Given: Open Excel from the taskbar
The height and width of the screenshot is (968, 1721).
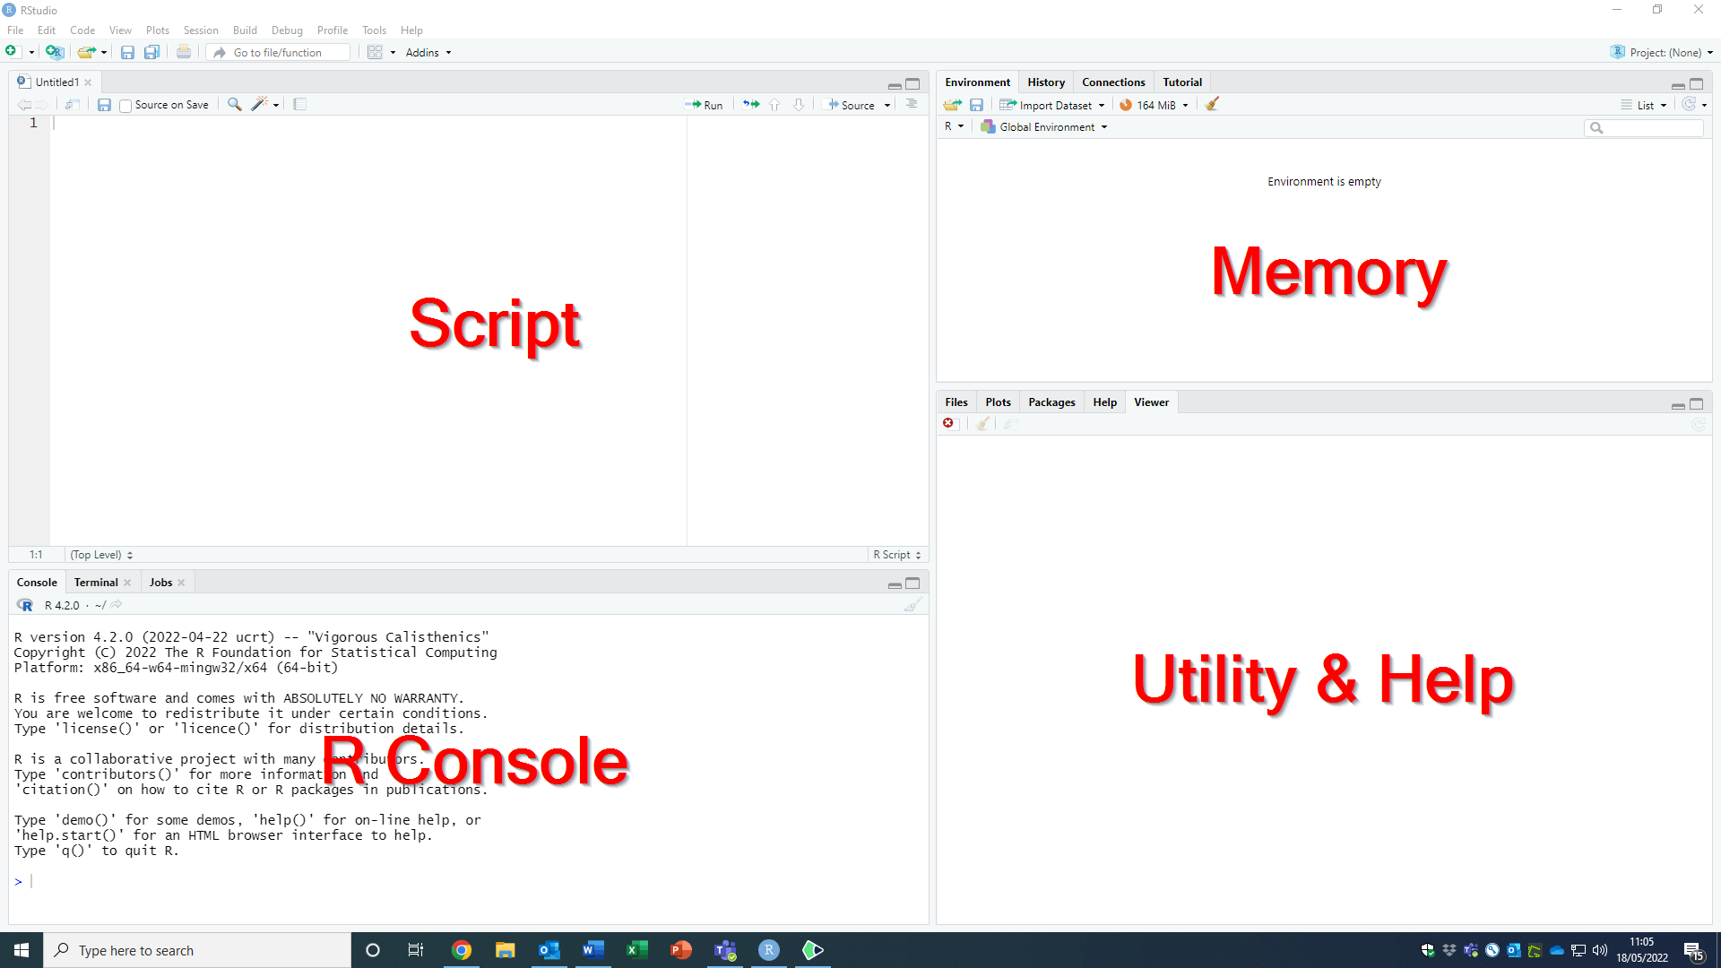Looking at the screenshot, I should [637, 950].
